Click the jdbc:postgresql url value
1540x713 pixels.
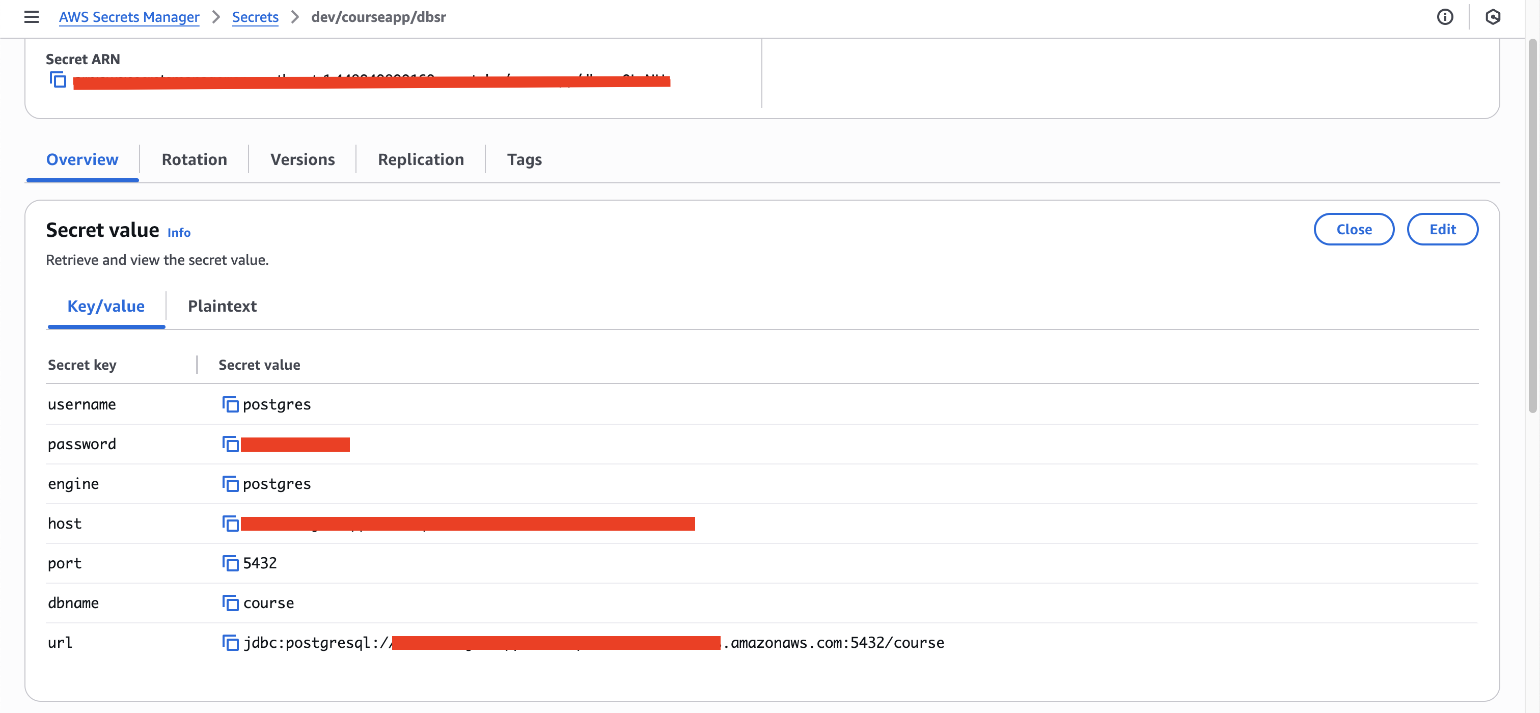coord(594,643)
